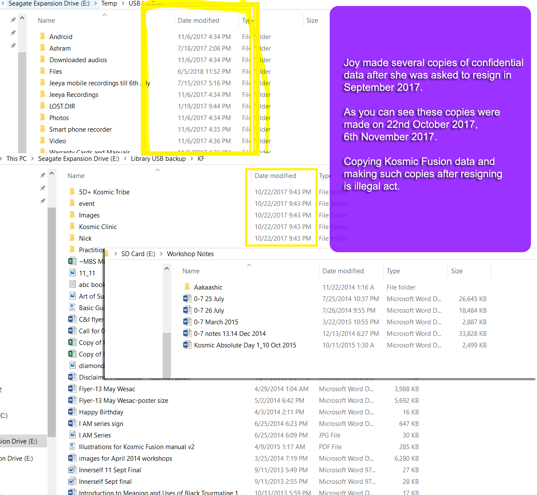Open the Aakaashic folder icon
Screen dimensions: 537x495
click(187, 287)
